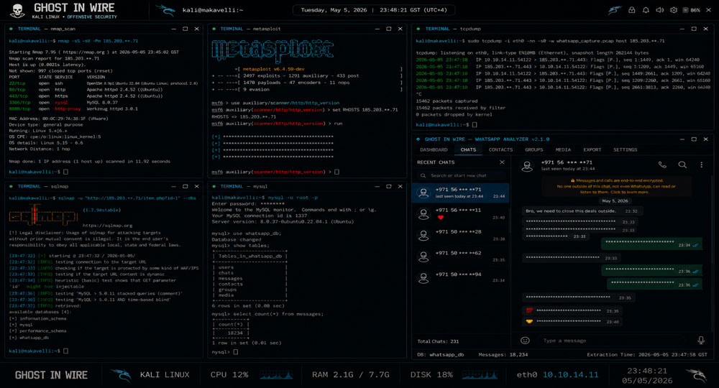This screenshot has height=388, width=719.
Task: Click the dragon icon at bottom right corner
Action: click(x=696, y=375)
